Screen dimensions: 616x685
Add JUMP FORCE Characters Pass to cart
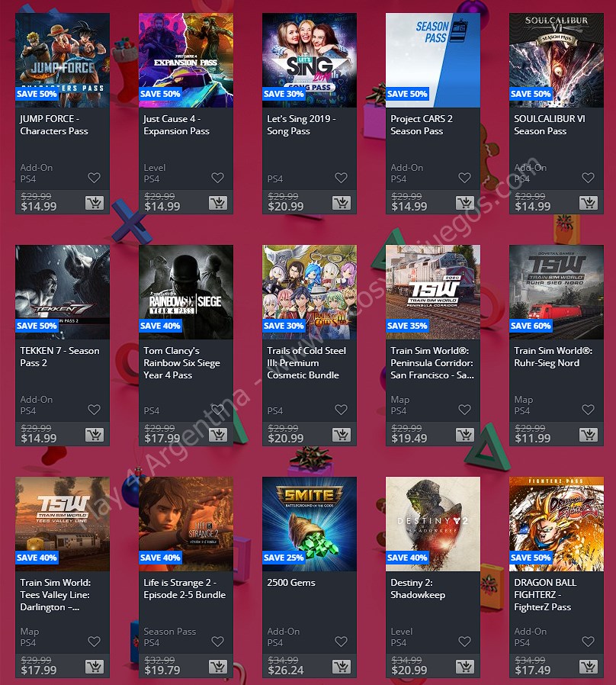click(95, 203)
